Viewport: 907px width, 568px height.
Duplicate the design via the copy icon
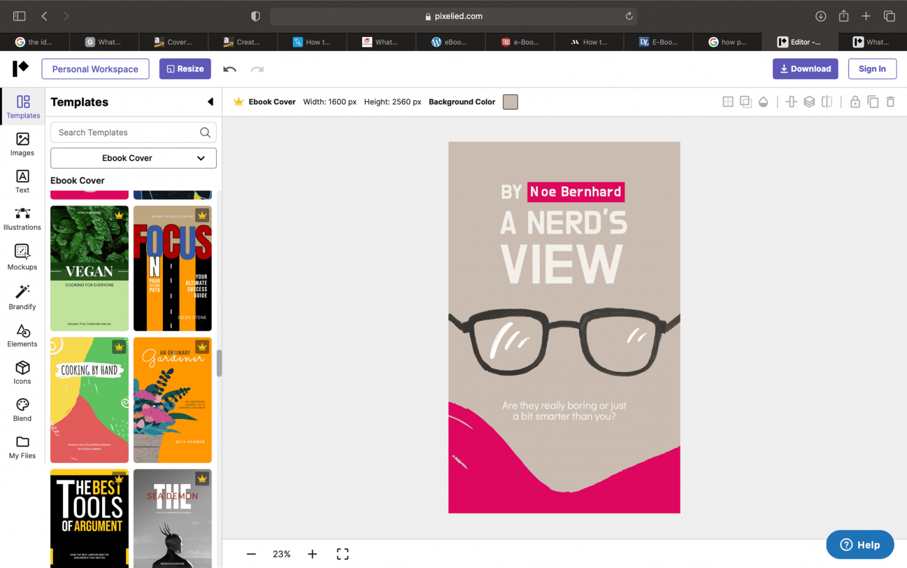tap(873, 101)
